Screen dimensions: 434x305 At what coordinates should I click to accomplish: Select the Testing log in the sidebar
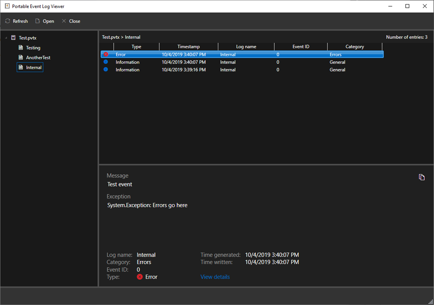click(x=33, y=47)
